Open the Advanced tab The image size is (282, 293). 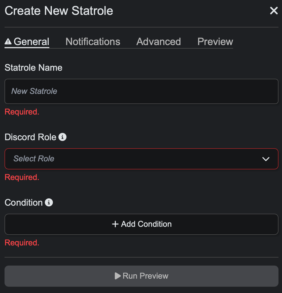pos(159,42)
